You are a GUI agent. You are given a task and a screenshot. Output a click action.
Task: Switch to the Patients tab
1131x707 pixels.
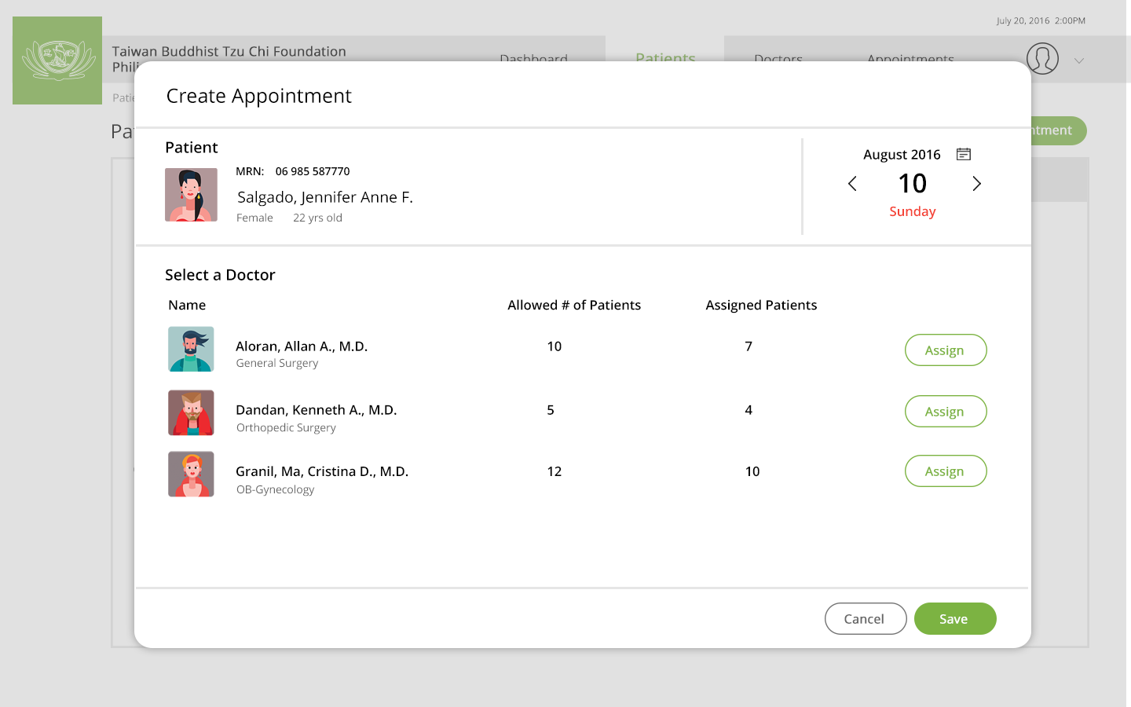point(665,57)
